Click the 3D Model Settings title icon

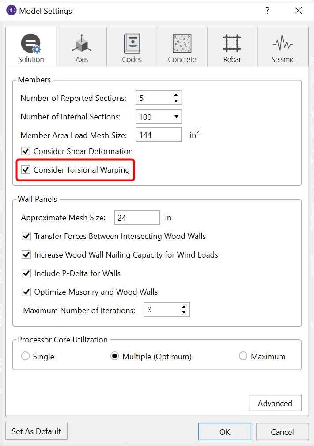pos(11,11)
